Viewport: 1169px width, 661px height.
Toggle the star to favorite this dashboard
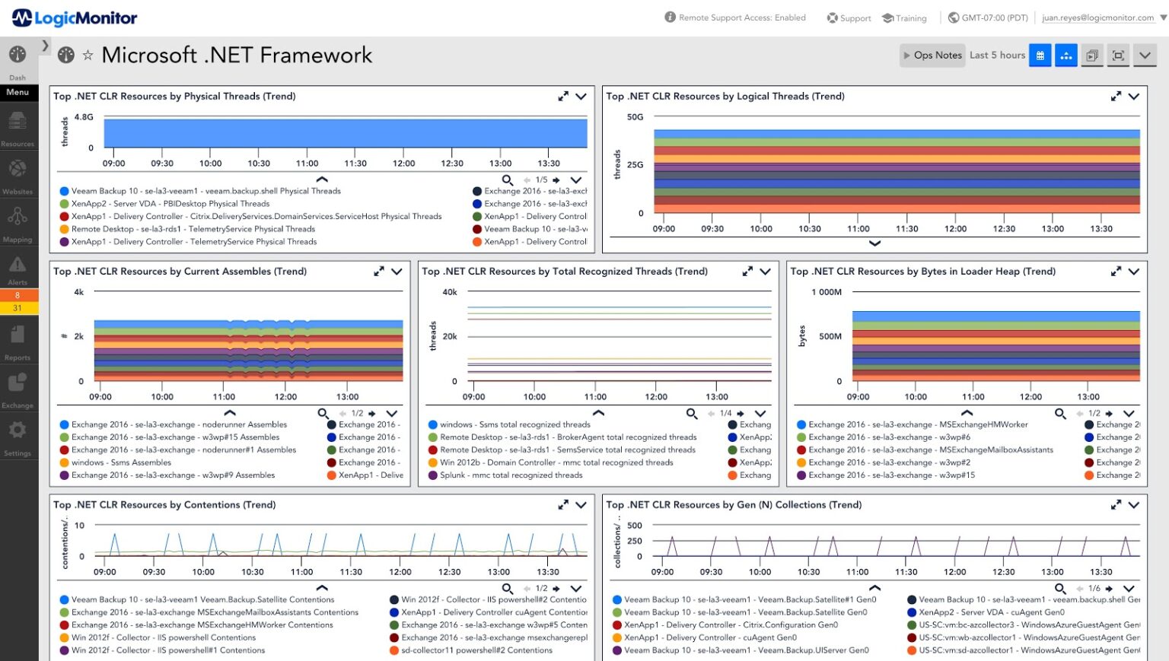(88, 55)
